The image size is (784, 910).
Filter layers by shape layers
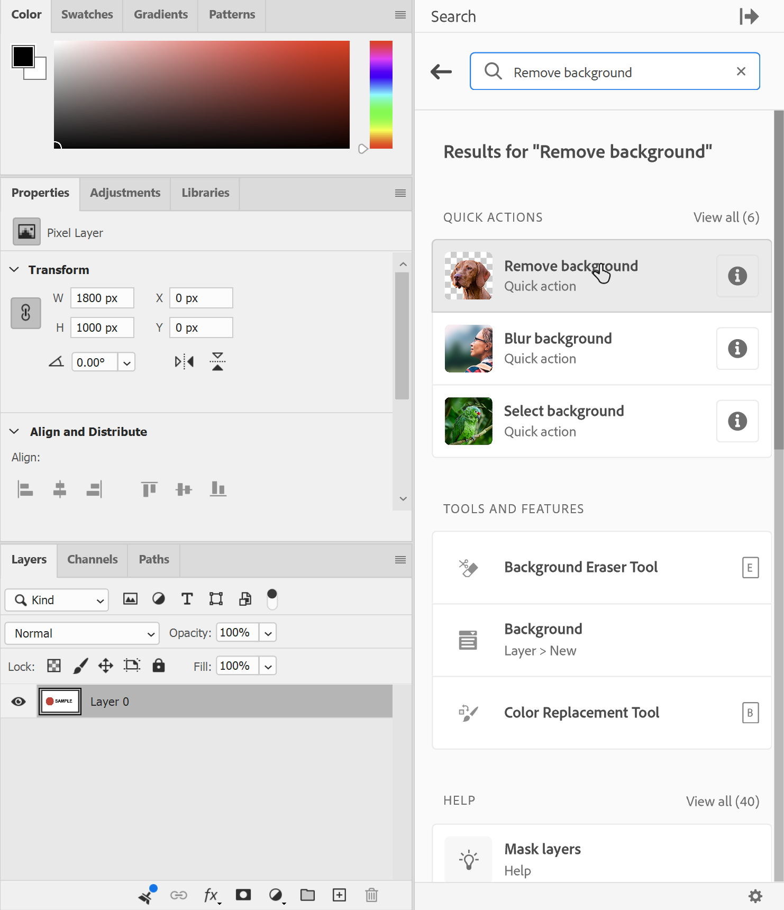click(x=216, y=599)
